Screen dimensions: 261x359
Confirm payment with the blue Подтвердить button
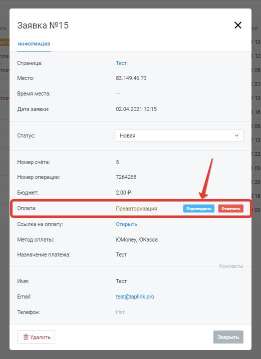click(x=199, y=208)
